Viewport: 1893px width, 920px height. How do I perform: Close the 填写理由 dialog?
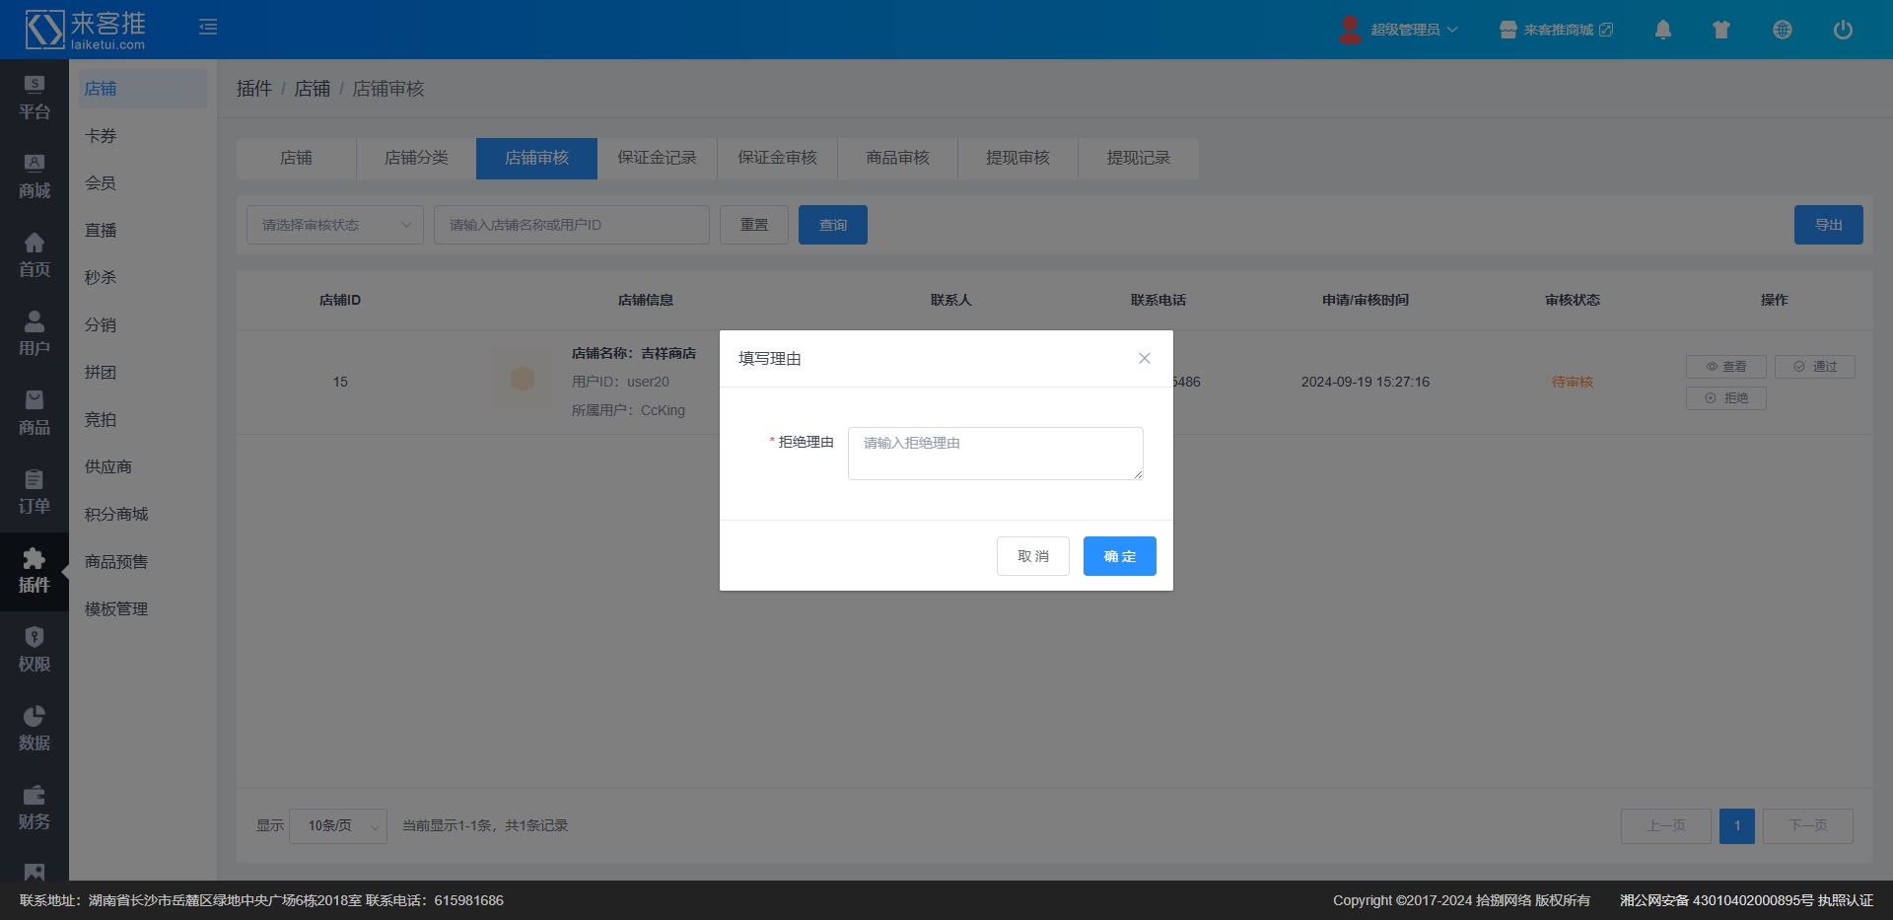(1144, 358)
